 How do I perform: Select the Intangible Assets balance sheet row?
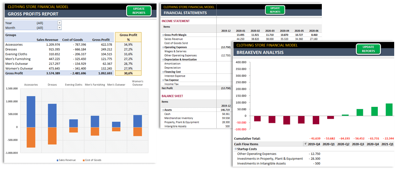176,126
